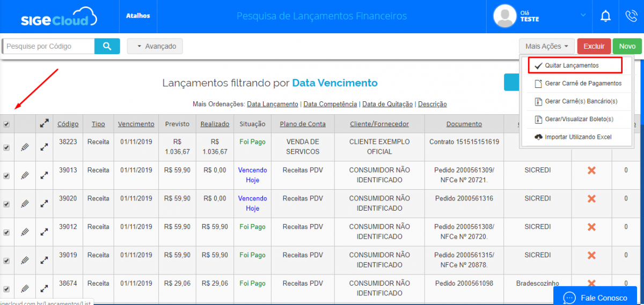Edit entry 39012 with pencil icon
The image size is (644, 305).
pyautogui.click(x=25, y=232)
